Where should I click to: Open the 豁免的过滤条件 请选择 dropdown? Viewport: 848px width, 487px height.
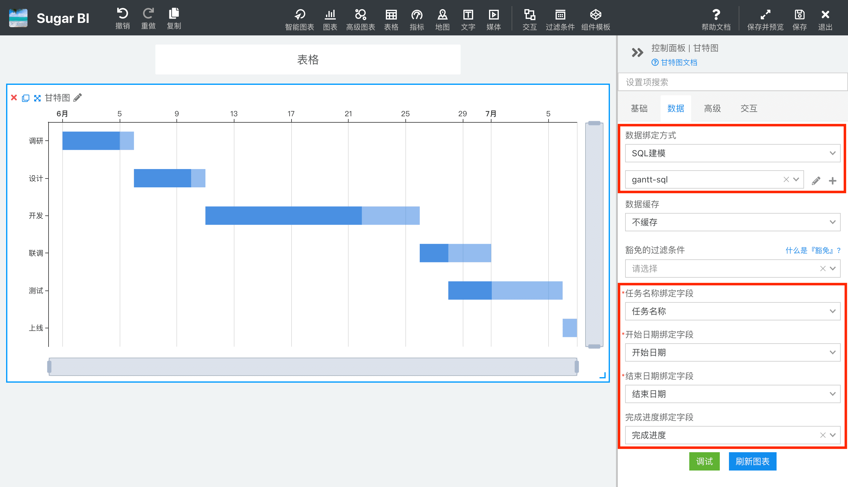pyautogui.click(x=733, y=268)
